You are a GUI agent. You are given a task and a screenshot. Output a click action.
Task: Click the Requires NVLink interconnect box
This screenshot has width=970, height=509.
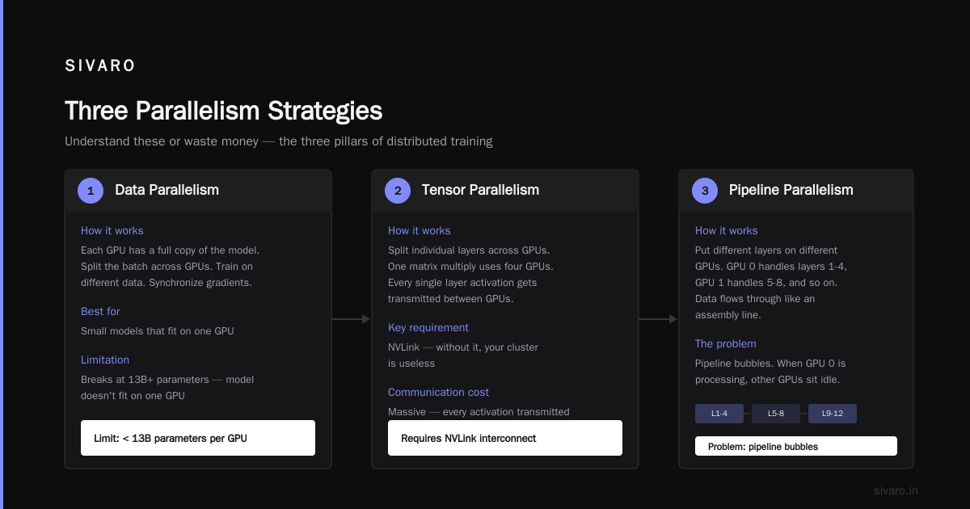click(x=505, y=438)
